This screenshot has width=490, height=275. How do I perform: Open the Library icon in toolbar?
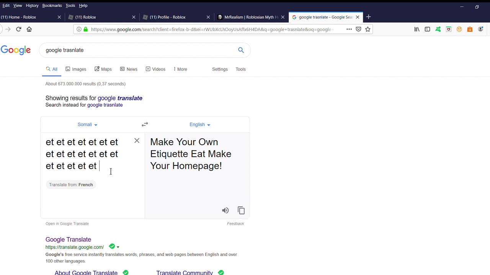417,29
